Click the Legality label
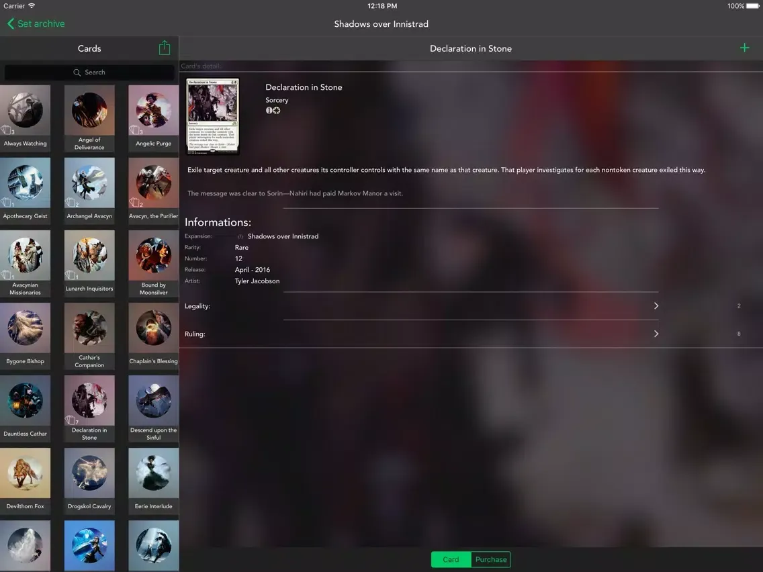763x572 pixels. 197,306
